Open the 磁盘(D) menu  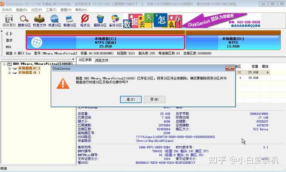click(x=21, y=10)
